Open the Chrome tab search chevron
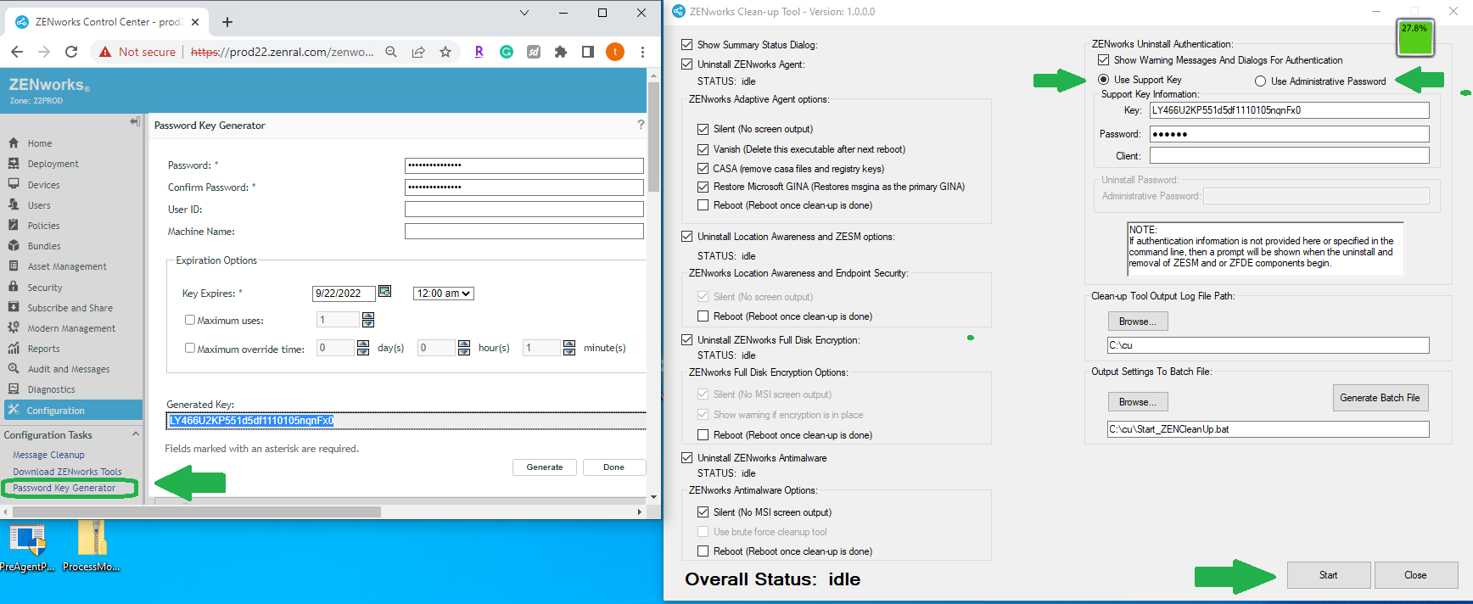Viewport: 1473px width, 604px height. (x=524, y=13)
